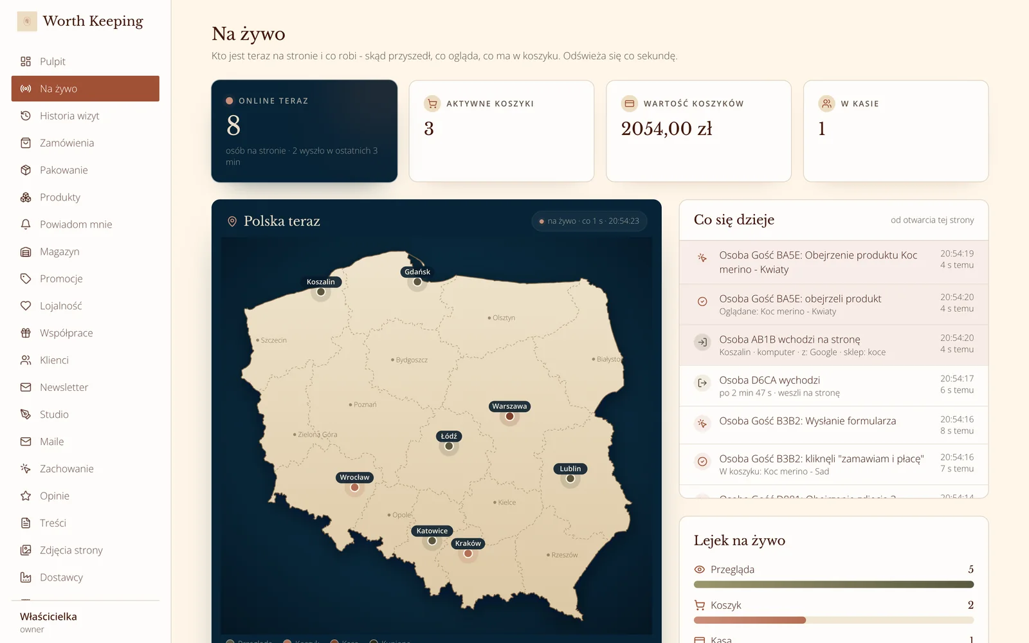Screen dimensions: 1029x643
Task: Click the Pakowanie box icon
Action: [x=26, y=170]
